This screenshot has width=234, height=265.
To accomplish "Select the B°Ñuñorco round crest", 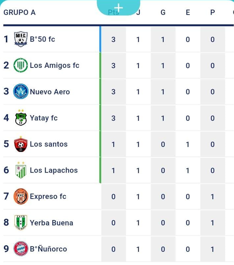I will pos(21,249).
